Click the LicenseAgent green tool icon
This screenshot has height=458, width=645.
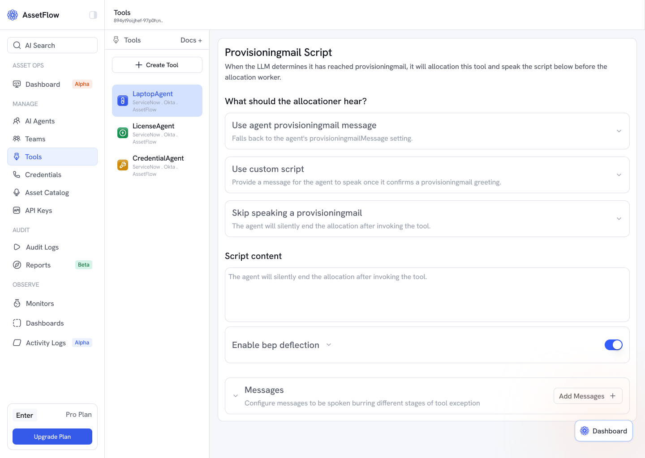[123, 133]
